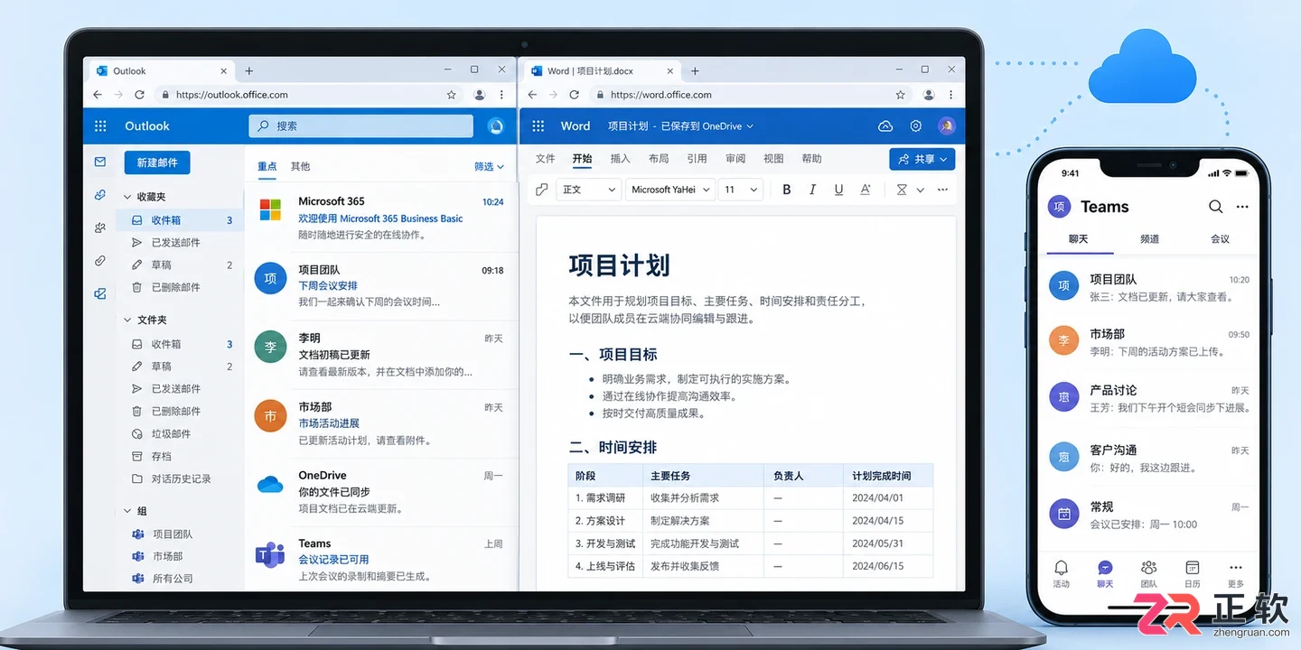The height and width of the screenshot is (650, 1301).
Task: Toggle bold formatting in Word
Action: 787,190
